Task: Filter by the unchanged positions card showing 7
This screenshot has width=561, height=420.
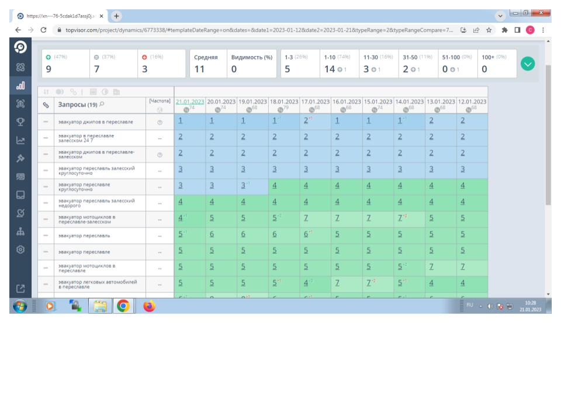Action: coord(113,64)
